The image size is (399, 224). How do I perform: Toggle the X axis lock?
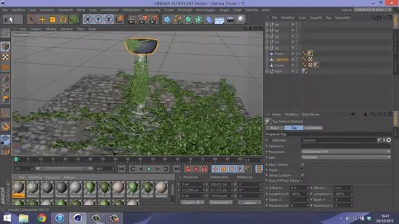(87, 19)
